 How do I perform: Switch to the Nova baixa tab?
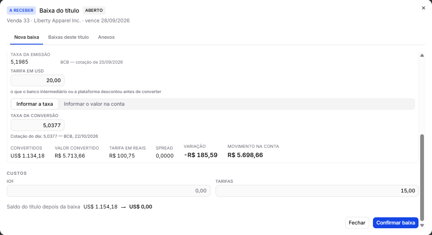point(27,37)
